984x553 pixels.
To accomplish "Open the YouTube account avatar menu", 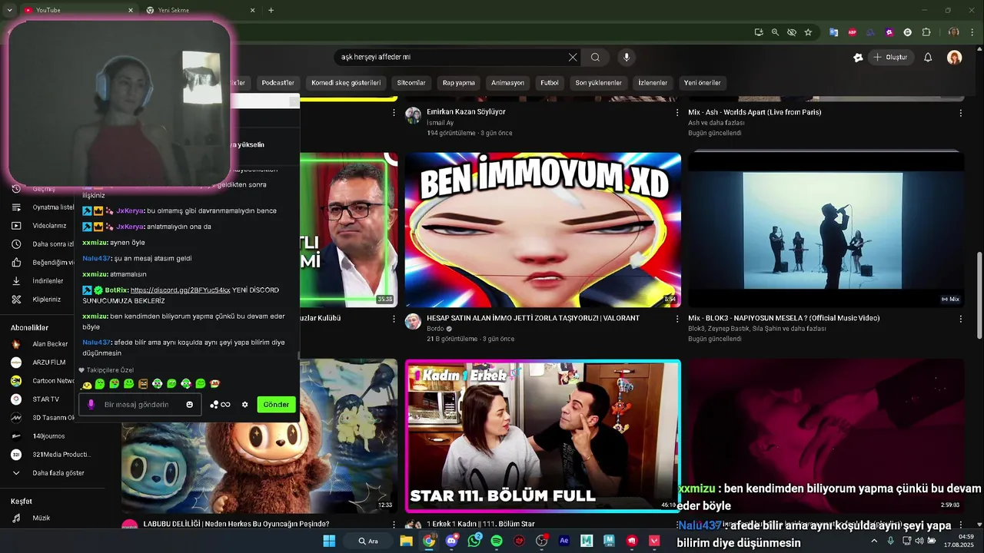I will [955, 58].
